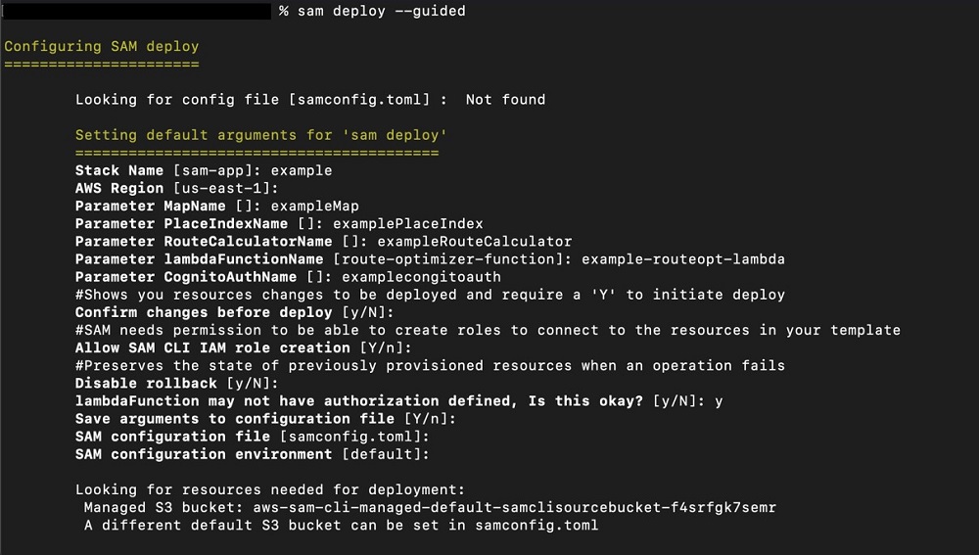Select the samconfig.toml 'Not found' line

pos(310,100)
